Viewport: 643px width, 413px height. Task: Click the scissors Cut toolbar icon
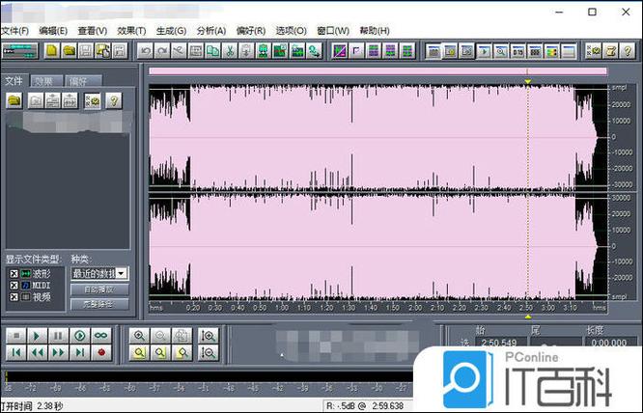pyautogui.click(x=230, y=50)
